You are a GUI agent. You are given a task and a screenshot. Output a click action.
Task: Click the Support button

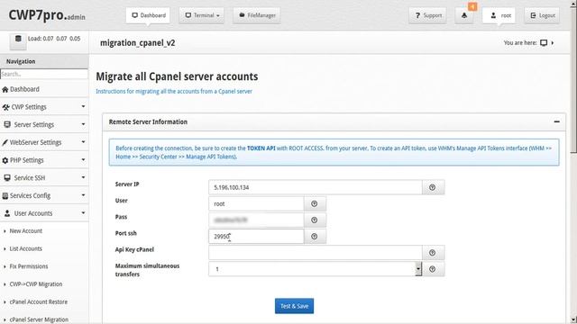[427, 15]
